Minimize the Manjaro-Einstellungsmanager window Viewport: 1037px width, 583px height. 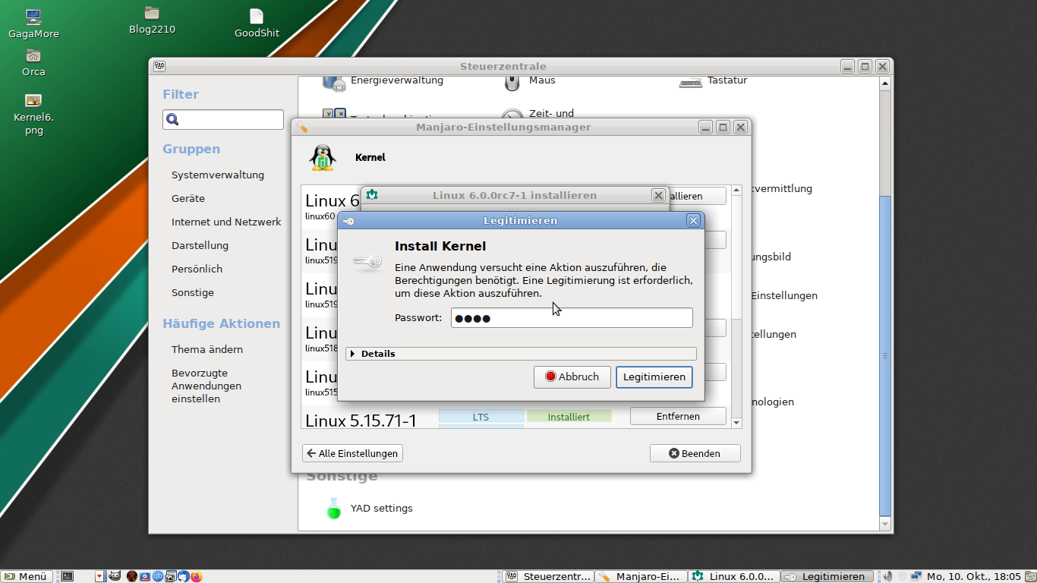(705, 127)
